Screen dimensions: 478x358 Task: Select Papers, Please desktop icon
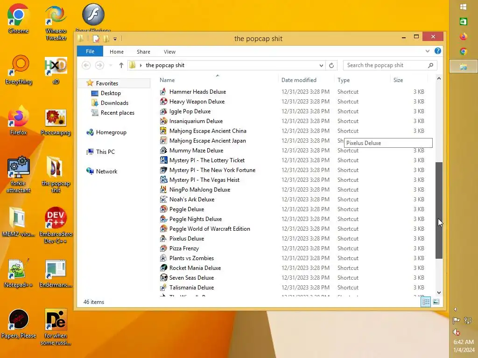pos(18,324)
